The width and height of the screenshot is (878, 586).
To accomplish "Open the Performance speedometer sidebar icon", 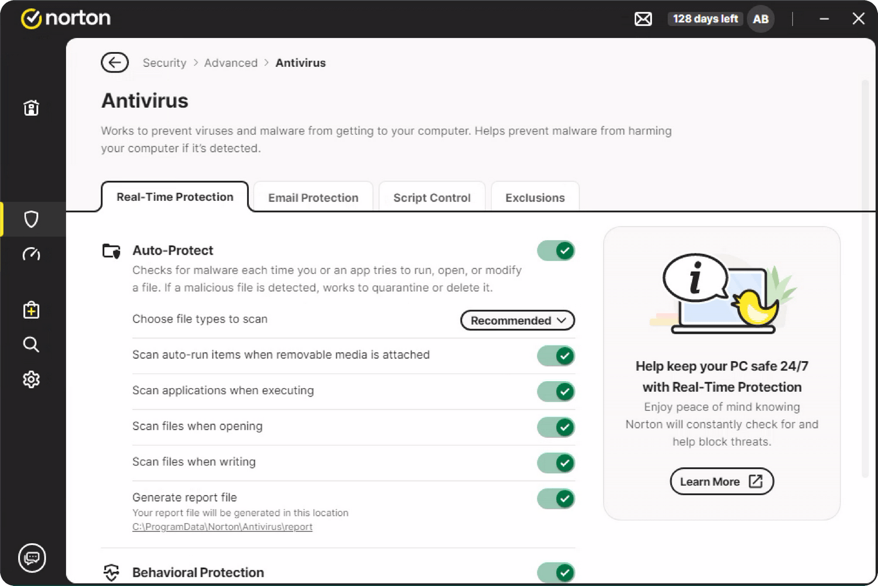I will pyautogui.click(x=31, y=254).
